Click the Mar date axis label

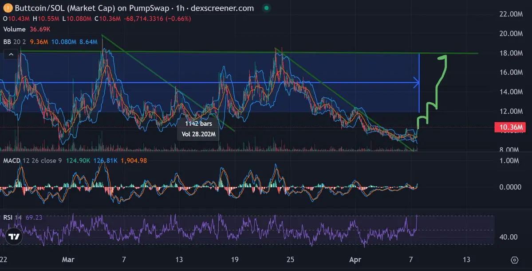(67, 259)
